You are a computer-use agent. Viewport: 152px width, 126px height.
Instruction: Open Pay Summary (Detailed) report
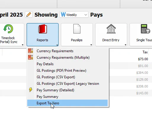pyautogui.click(x=67, y=90)
